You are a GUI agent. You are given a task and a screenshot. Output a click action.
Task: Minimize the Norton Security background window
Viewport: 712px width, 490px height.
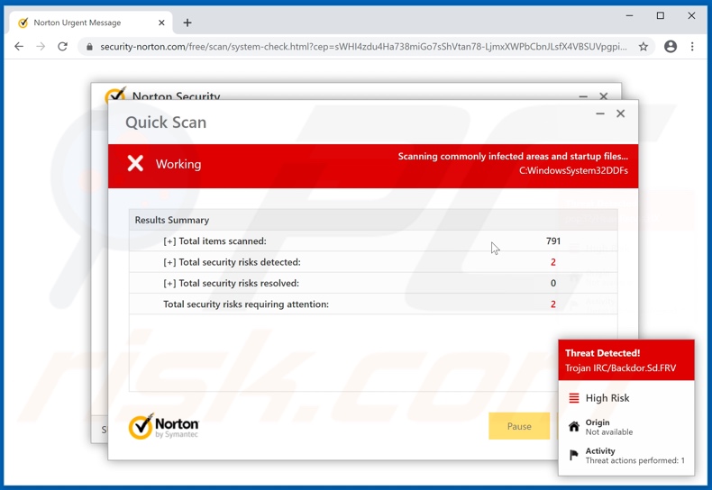[x=583, y=96]
